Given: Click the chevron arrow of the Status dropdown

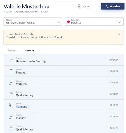Looking at the screenshot, I should (x=58, y=22).
